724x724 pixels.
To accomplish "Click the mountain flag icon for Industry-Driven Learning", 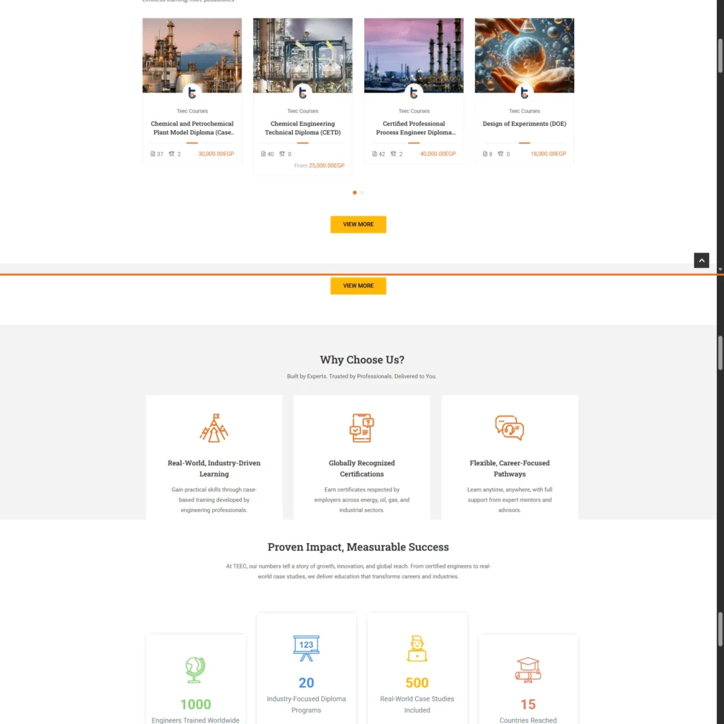I will pyautogui.click(x=214, y=428).
